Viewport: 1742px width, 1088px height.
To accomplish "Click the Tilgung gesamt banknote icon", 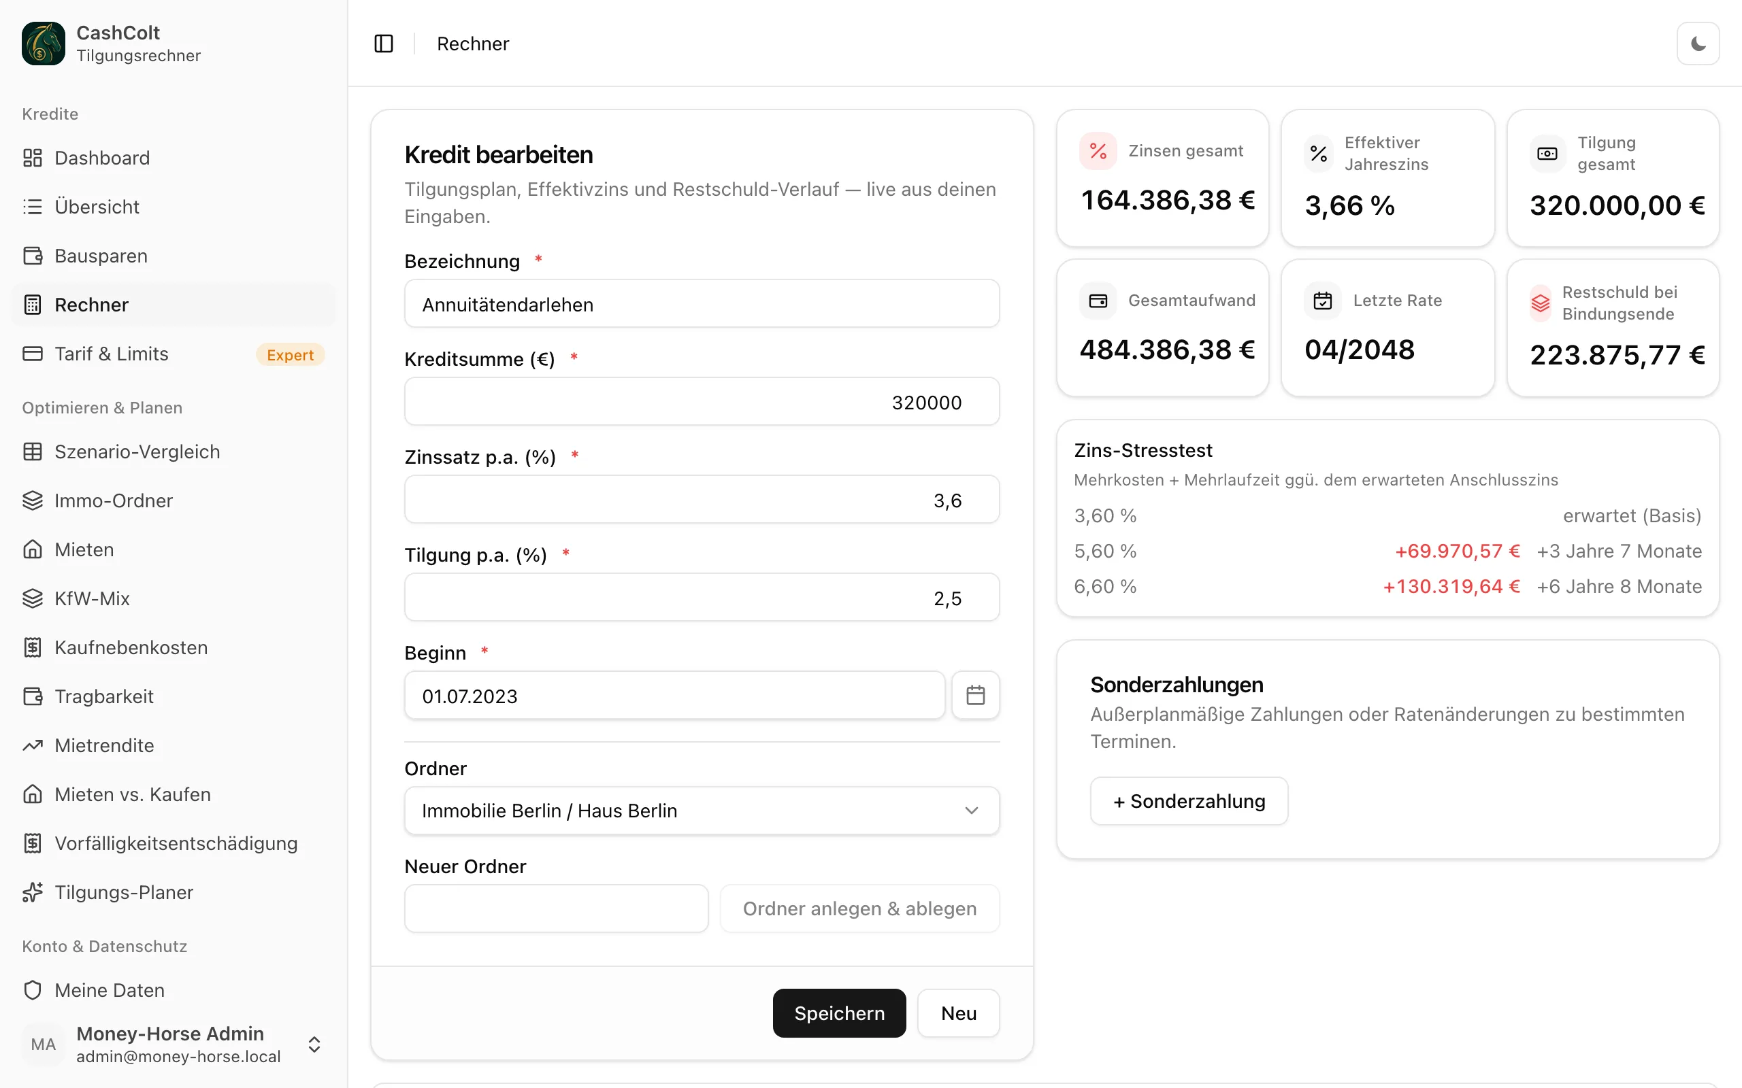I will pyautogui.click(x=1547, y=153).
